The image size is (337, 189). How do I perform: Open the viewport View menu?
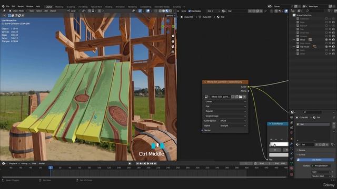[32, 11]
